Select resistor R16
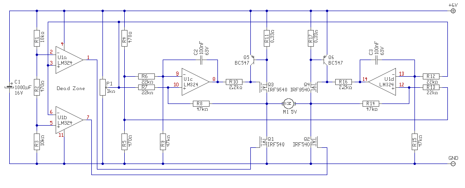The image size is (465, 188). (344, 82)
